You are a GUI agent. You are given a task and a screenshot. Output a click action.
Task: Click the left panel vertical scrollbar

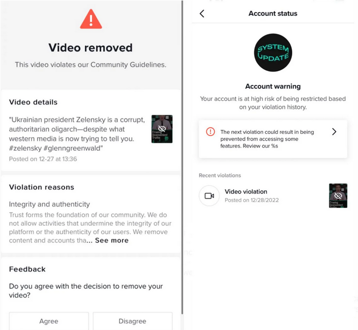[x=182, y=158]
